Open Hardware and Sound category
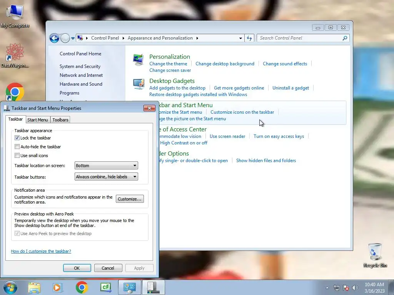This screenshot has width=394, height=295. click(81, 84)
